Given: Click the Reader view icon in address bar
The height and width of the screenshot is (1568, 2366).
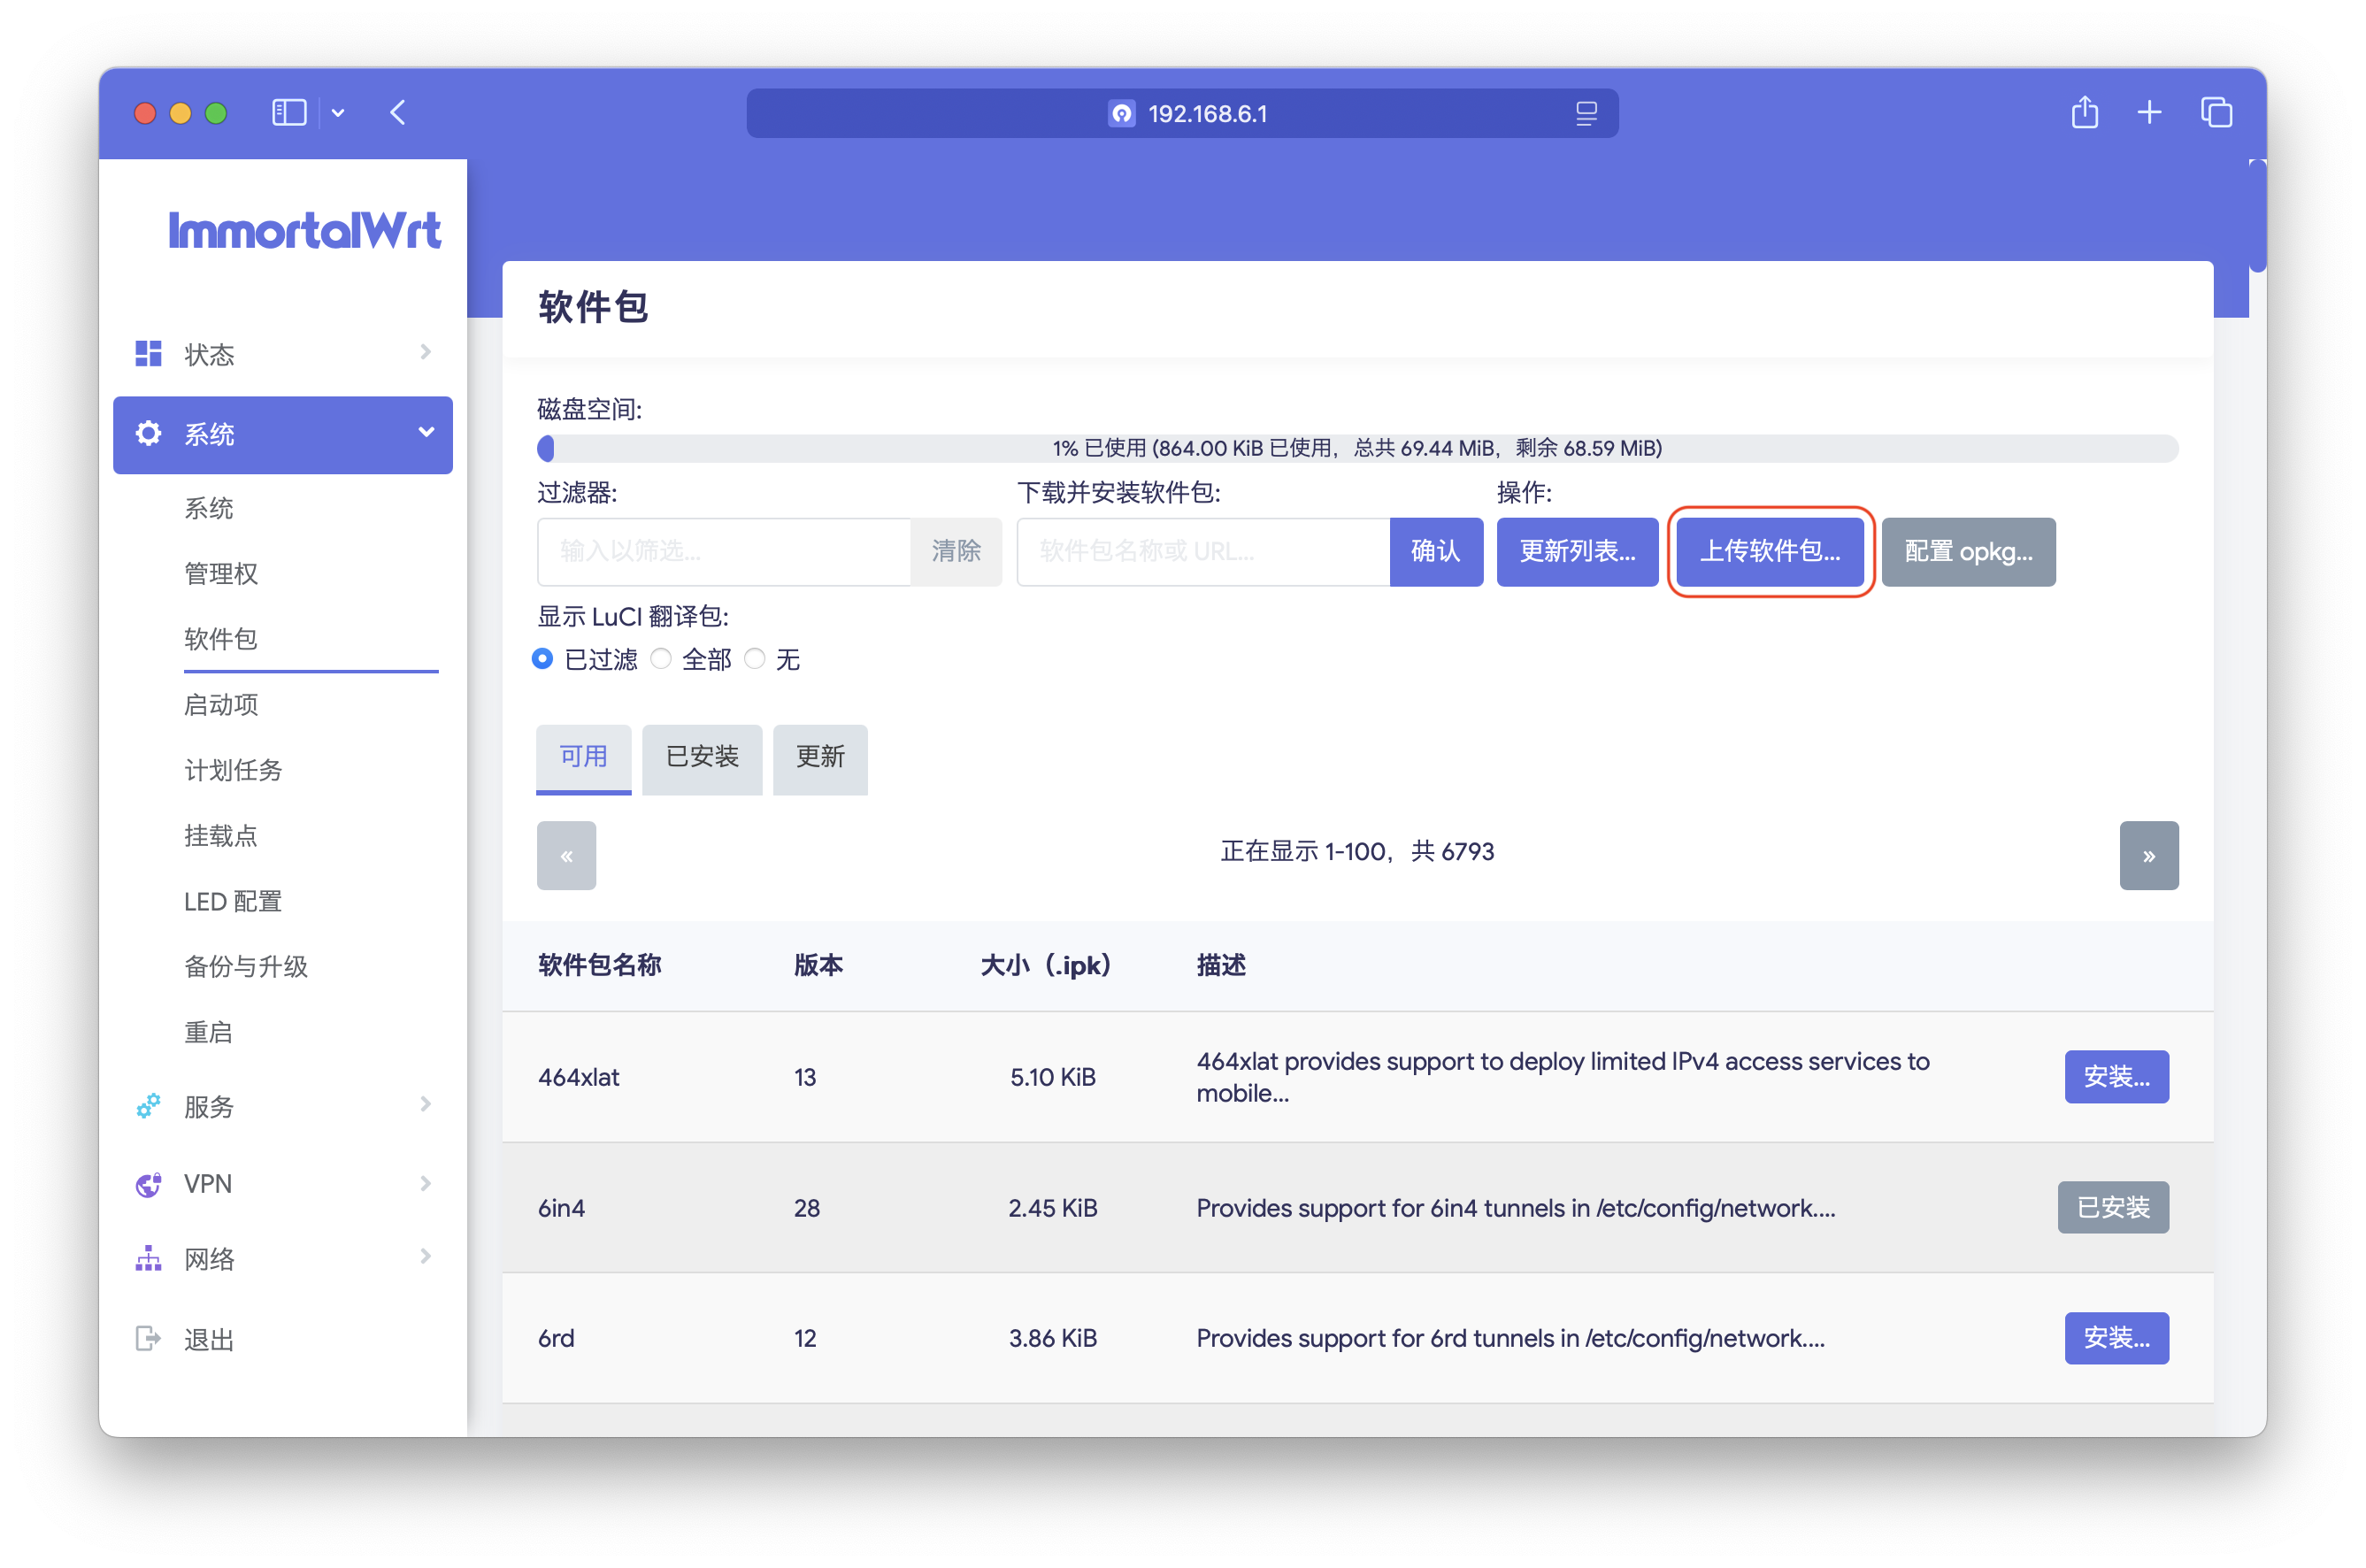Looking at the screenshot, I should pos(1586,114).
